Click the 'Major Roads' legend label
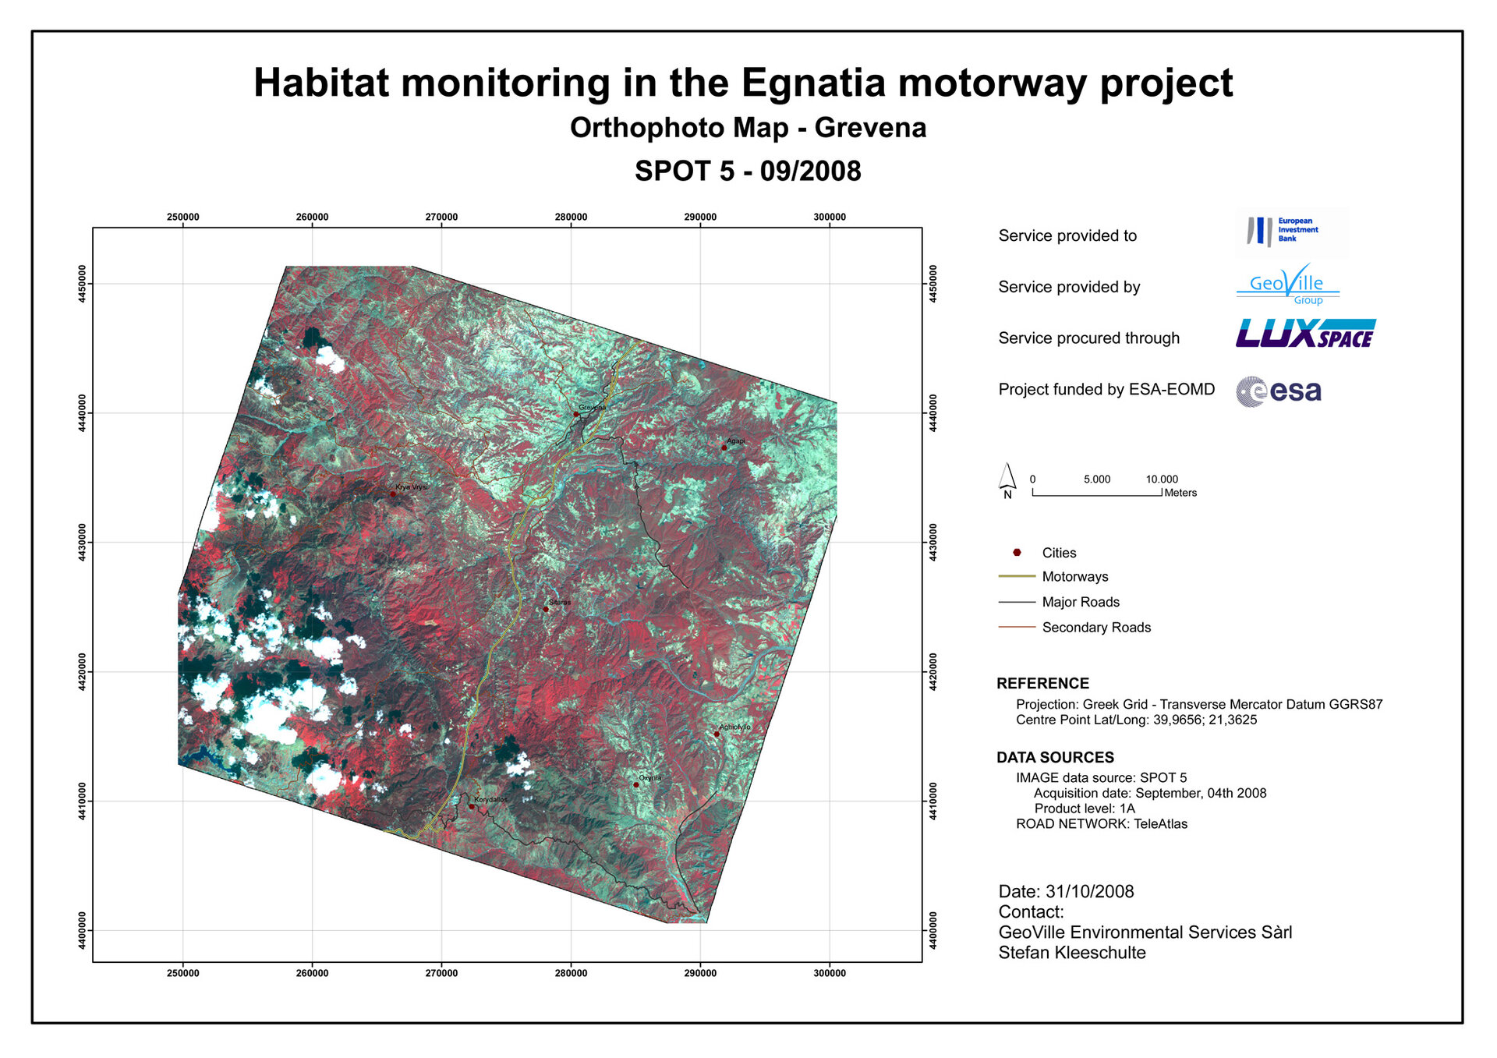1497x1058 pixels. click(x=1081, y=602)
